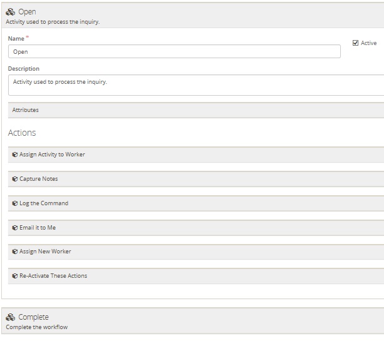Expand Re-Activate These Actions row
The image size is (384, 341).
(x=53, y=276)
